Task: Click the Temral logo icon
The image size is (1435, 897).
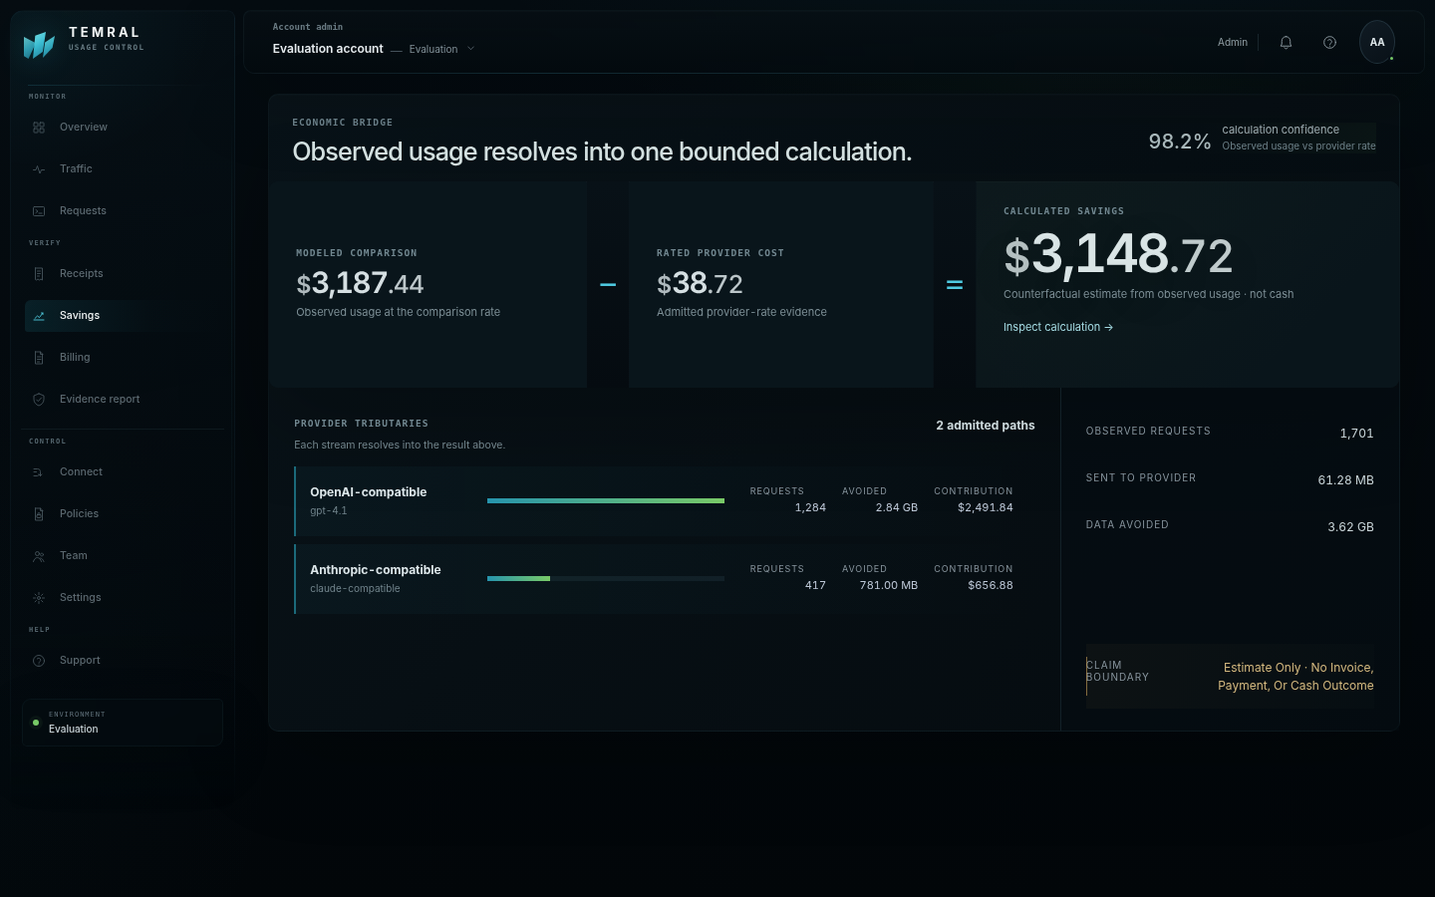Action: tap(39, 44)
